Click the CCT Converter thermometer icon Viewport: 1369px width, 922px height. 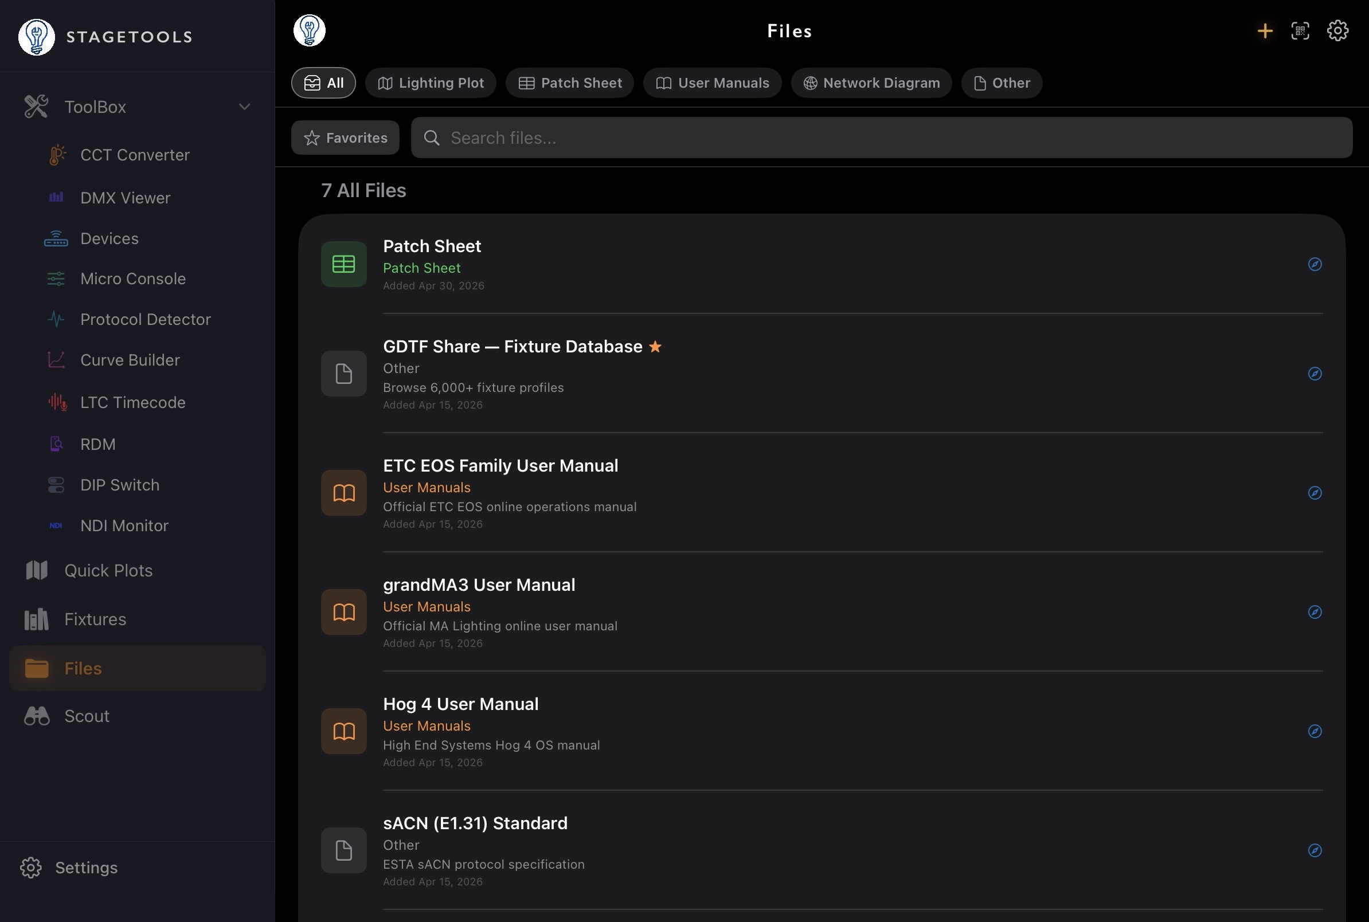(x=57, y=155)
